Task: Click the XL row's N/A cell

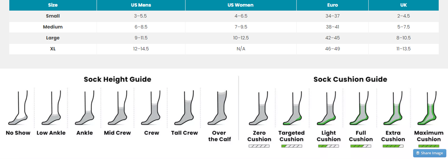Action: click(x=241, y=49)
